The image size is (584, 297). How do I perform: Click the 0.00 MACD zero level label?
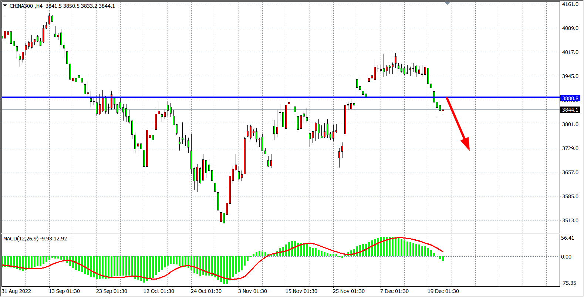pyautogui.click(x=566, y=257)
